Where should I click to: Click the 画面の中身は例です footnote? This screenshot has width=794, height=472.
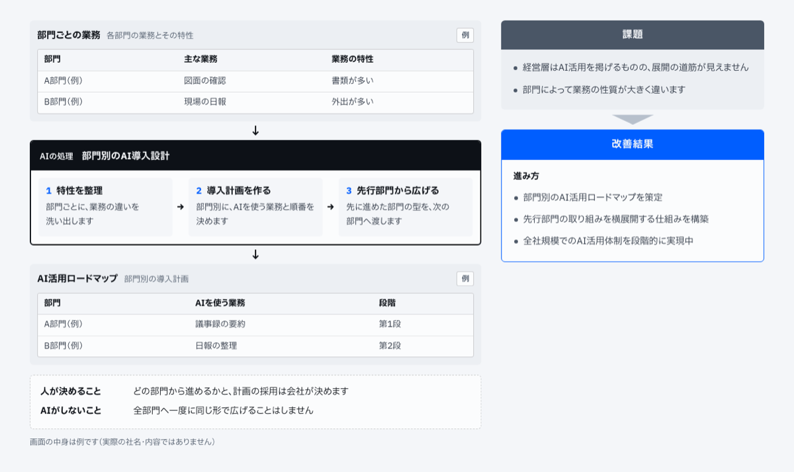coord(122,442)
